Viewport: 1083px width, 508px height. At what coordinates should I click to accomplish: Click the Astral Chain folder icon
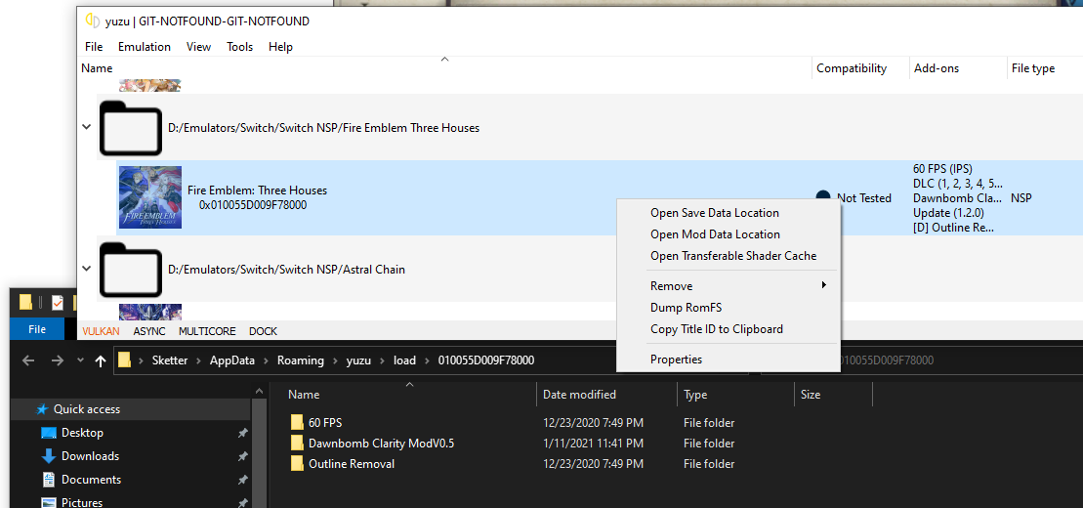coord(131,269)
